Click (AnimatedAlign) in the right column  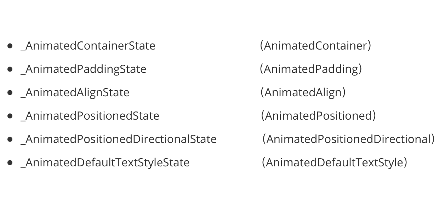click(303, 92)
